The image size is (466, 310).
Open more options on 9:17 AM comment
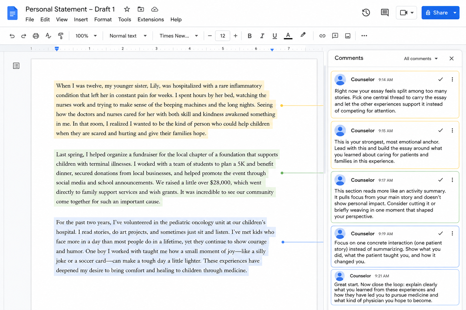point(452,180)
